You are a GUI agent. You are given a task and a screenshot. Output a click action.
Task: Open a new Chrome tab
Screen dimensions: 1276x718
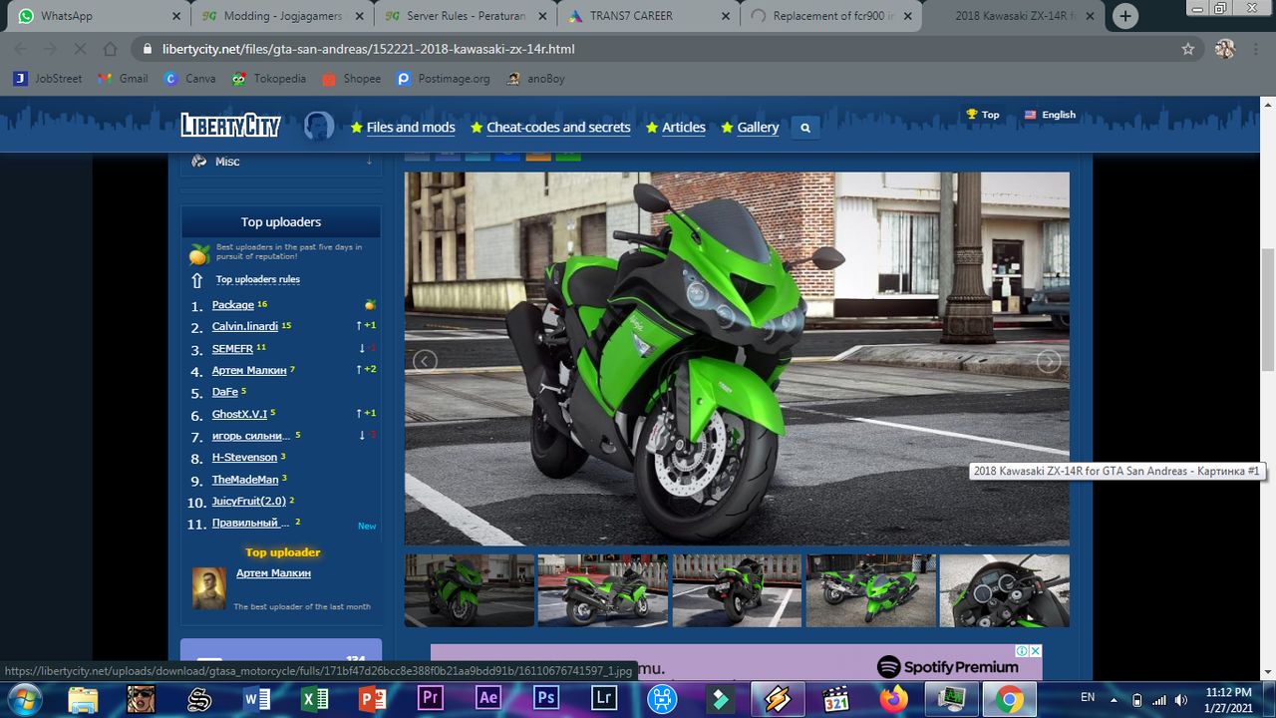click(x=1125, y=16)
